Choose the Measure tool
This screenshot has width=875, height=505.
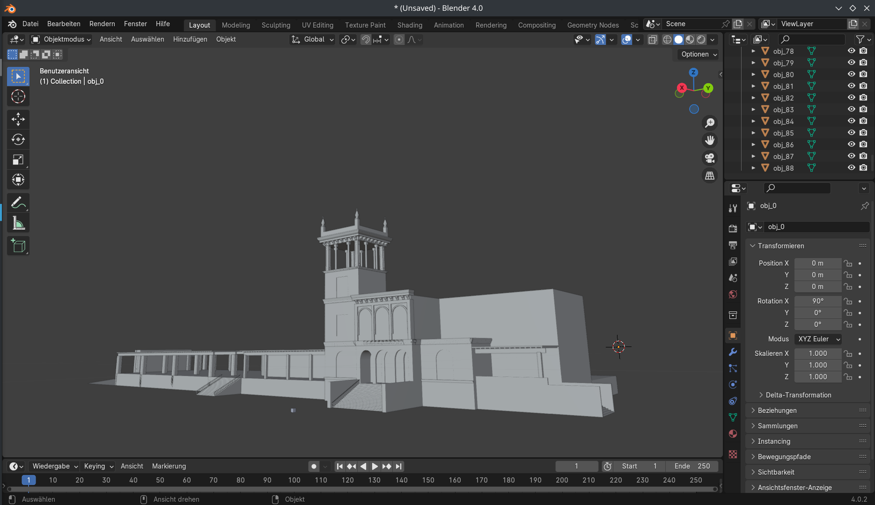(x=18, y=224)
